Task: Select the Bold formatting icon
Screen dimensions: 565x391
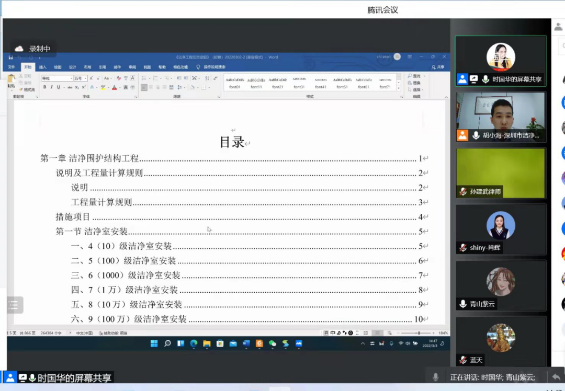Action: [46, 87]
